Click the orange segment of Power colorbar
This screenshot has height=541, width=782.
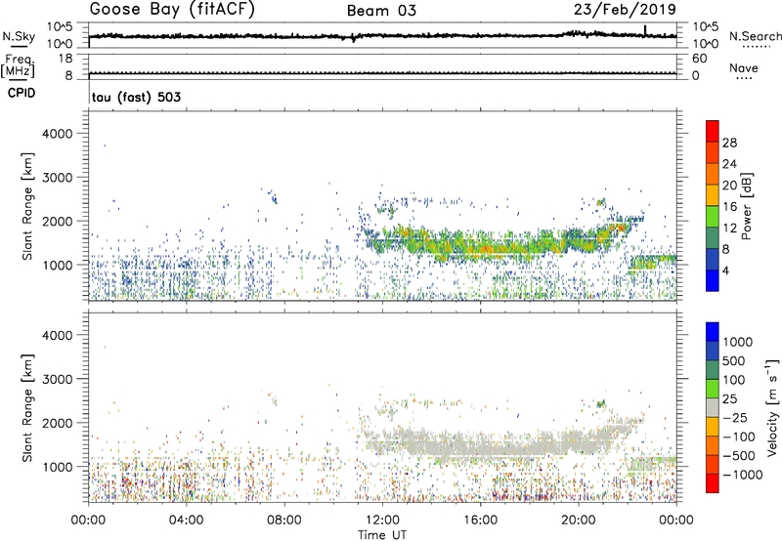[x=713, y=174]
